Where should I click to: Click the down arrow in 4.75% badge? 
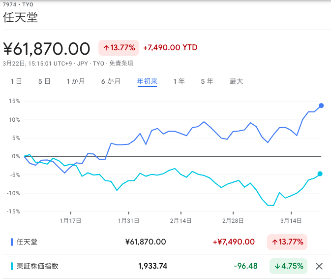coord(277,266)
